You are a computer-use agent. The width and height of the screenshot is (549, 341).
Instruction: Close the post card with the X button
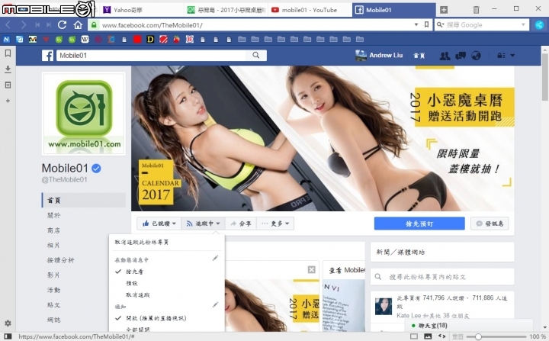[x=312, y=269]
